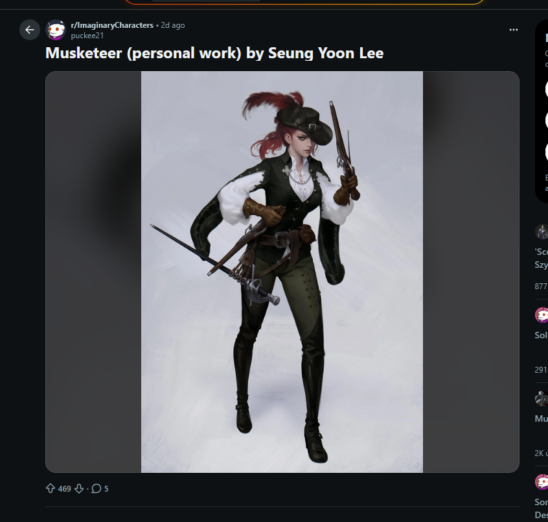Viewport: 548px width, 522px height.
Task: Open the post options three-dot menu
Action: tap(514, 30)
